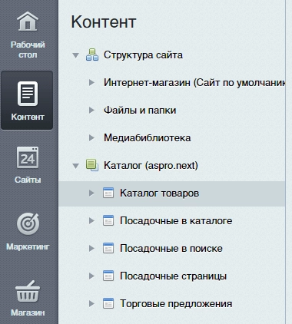The height and width of the screenshot is (324, 292).
Task: Expand the Посадочные страницы node
Action: pos(91,276)
